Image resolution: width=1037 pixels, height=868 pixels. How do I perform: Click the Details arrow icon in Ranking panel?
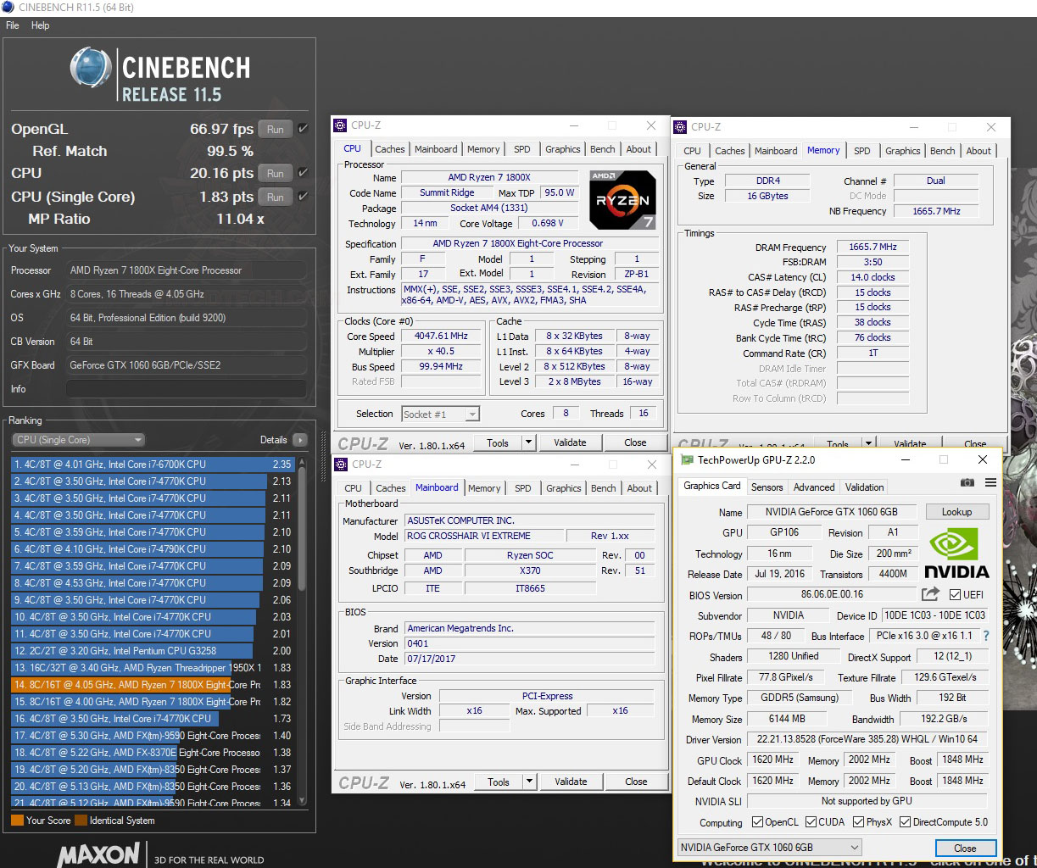302,439
